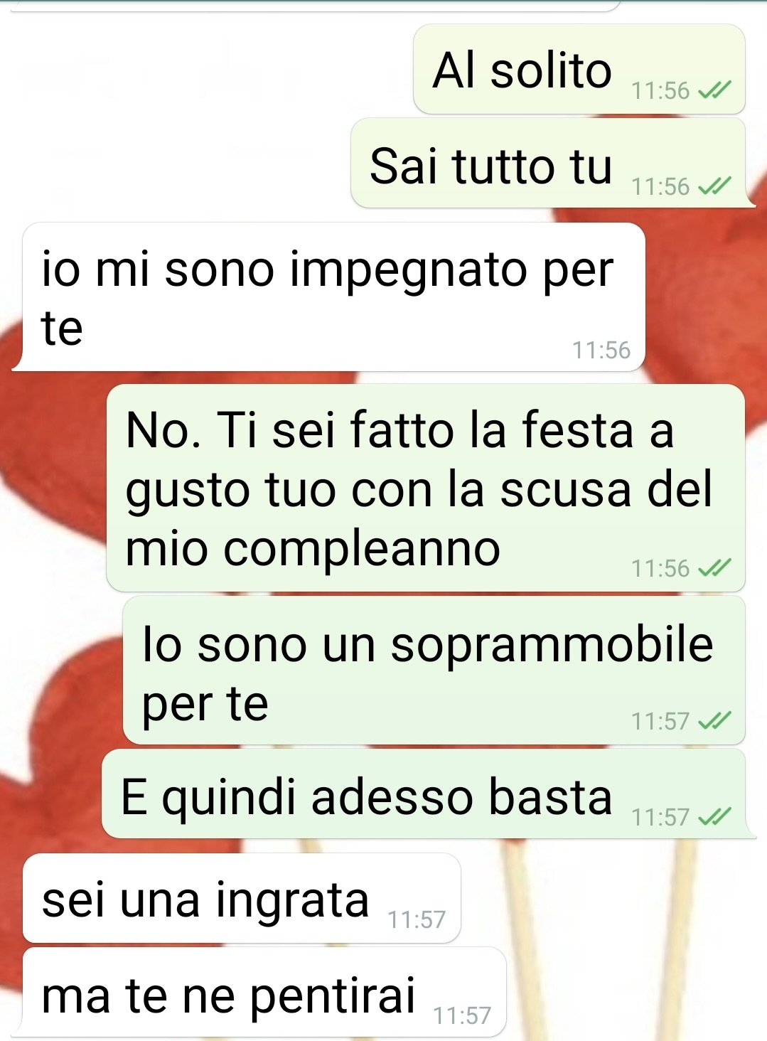Screen dimensions: 767x1041
Task: Click the read receipt ticks on 'mio compleanno' message
Action: coord(714,568)
